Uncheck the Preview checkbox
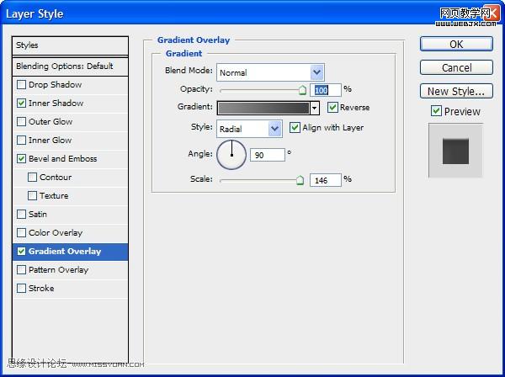This screenshot has height=377, width=505. pos(436,111)
